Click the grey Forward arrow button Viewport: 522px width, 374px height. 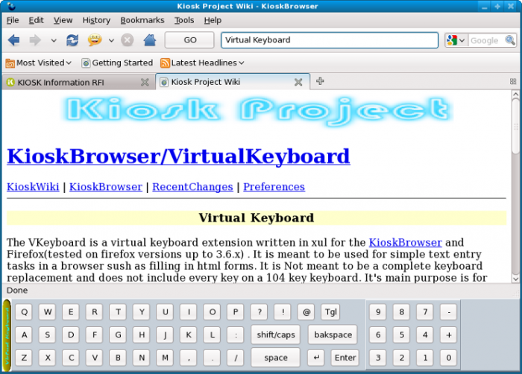[x=35, y=40]
